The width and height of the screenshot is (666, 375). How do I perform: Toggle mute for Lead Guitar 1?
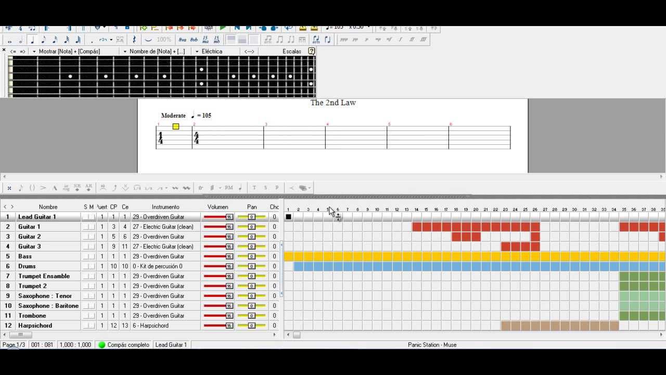pyautogui.click(x=92, y=217)
